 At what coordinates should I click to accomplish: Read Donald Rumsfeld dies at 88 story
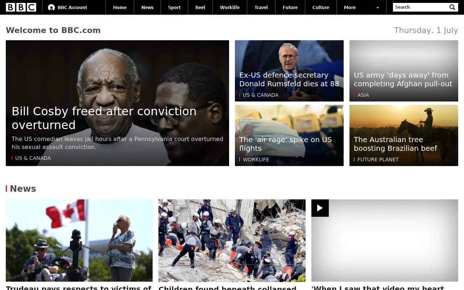(289, 79)
